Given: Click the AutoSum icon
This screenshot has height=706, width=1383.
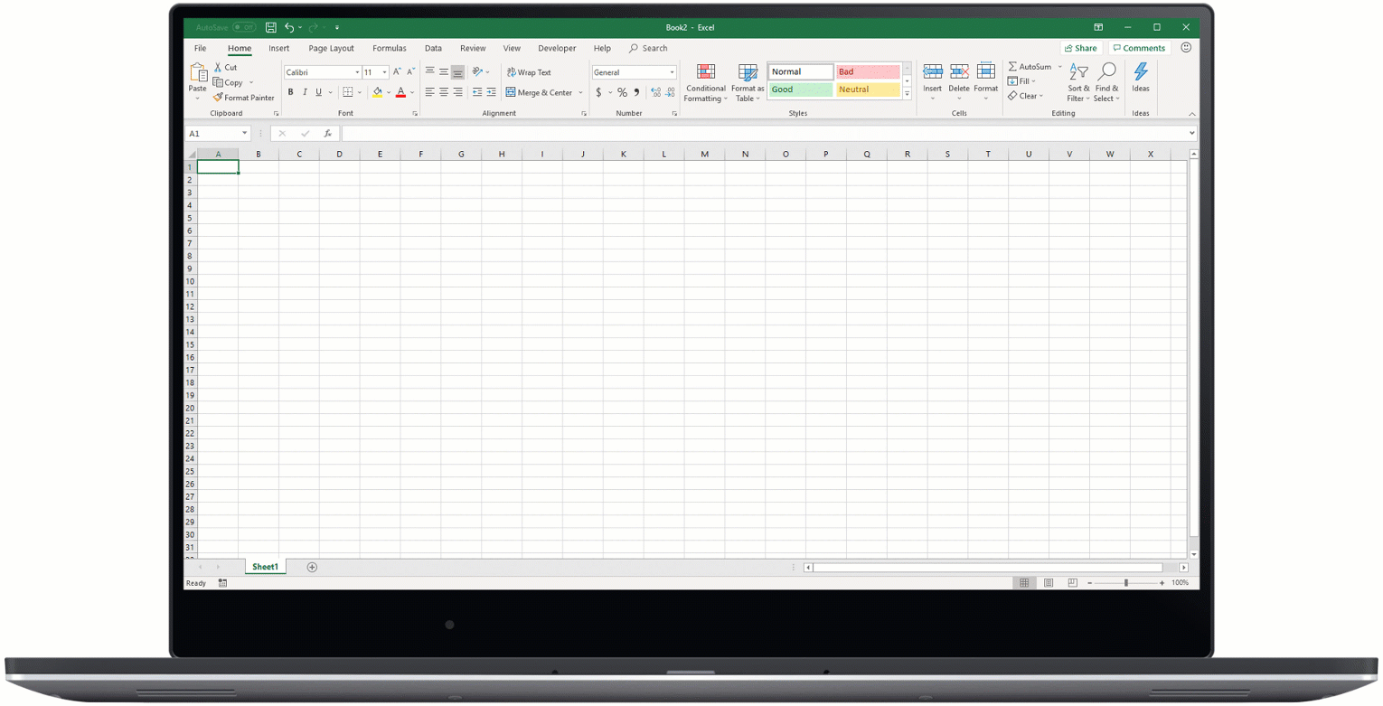Looking at the screenshot, I should [1015, 66].
